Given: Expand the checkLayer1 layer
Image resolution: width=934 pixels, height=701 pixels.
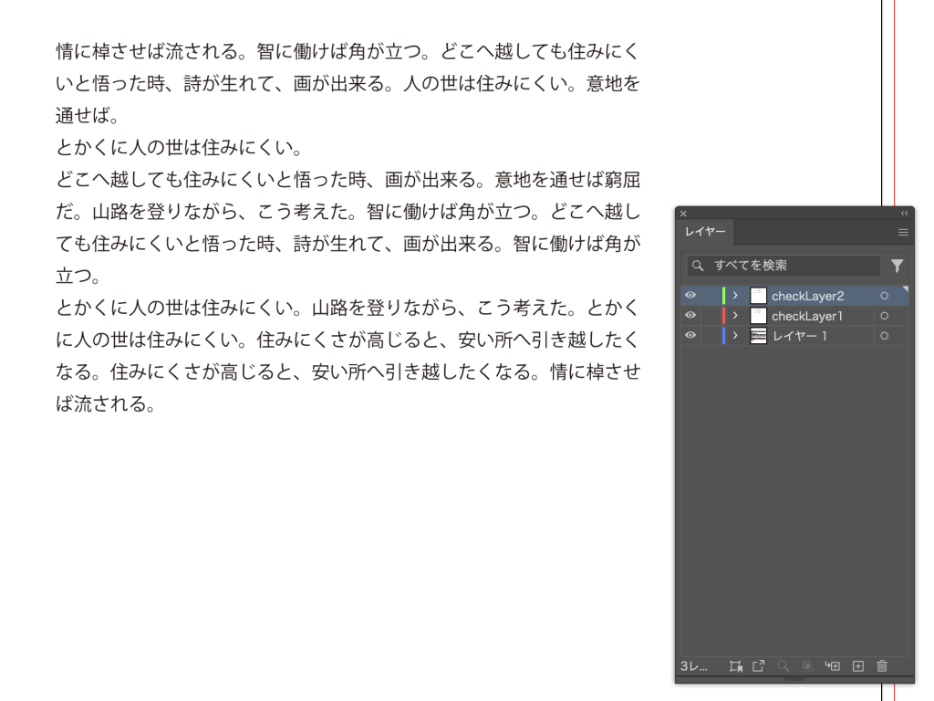Looking at the screenshot, I should pyautogui.click(x=736, y=315).
